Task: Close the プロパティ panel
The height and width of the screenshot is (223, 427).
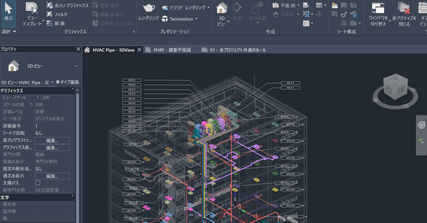Action: click(78, 49)
